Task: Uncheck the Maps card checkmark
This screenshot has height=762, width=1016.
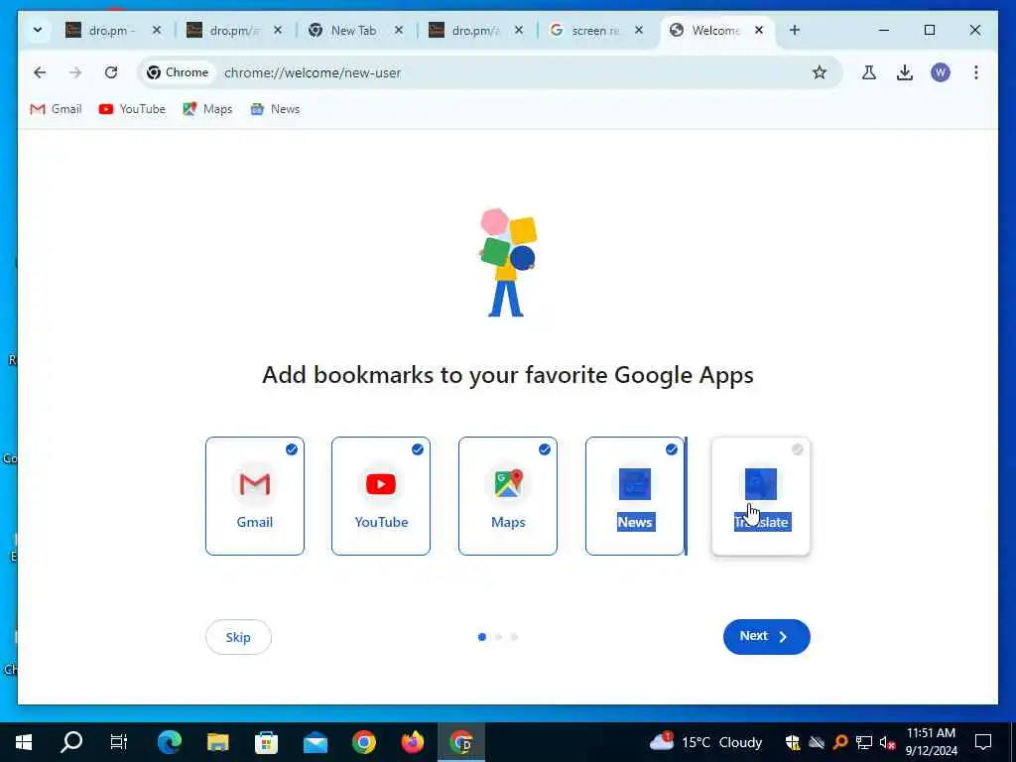Action: pyautogui.click(x=545, y=449)
